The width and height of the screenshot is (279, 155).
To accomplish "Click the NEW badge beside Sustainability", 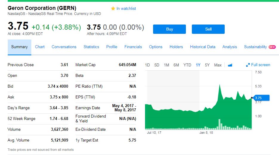I will coord(272,47).
